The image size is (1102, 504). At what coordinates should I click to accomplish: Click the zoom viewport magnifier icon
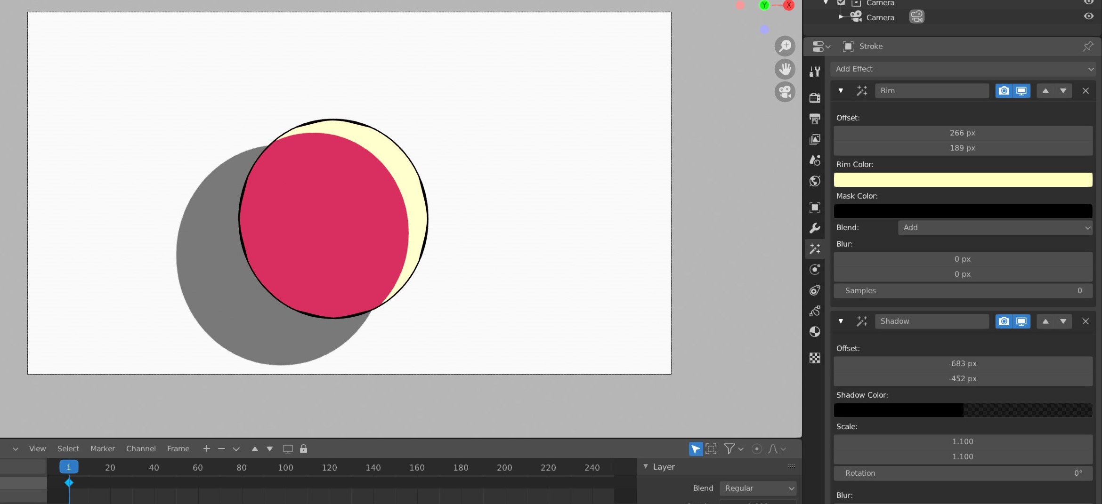(x=785, y=46)
